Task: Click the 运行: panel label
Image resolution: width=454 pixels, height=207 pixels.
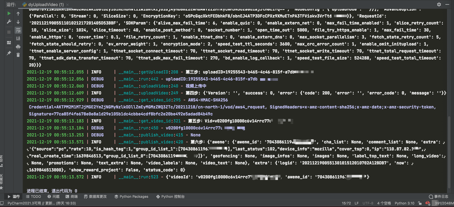Action: point(11,4)
